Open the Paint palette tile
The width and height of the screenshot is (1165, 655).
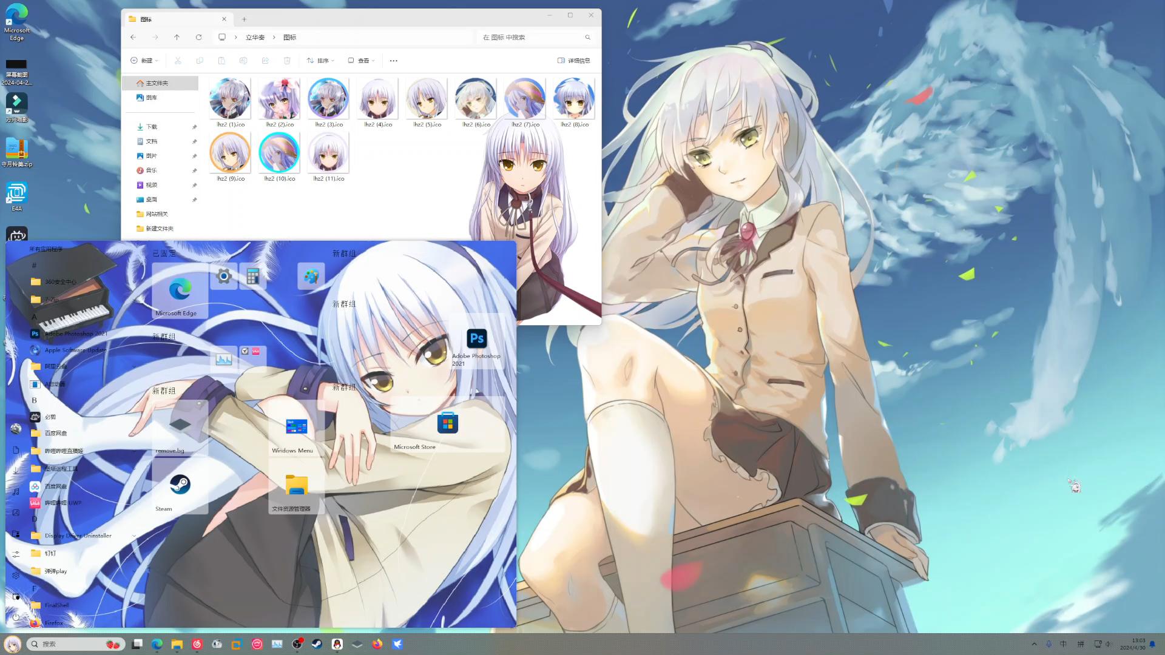tap(311, 277)
